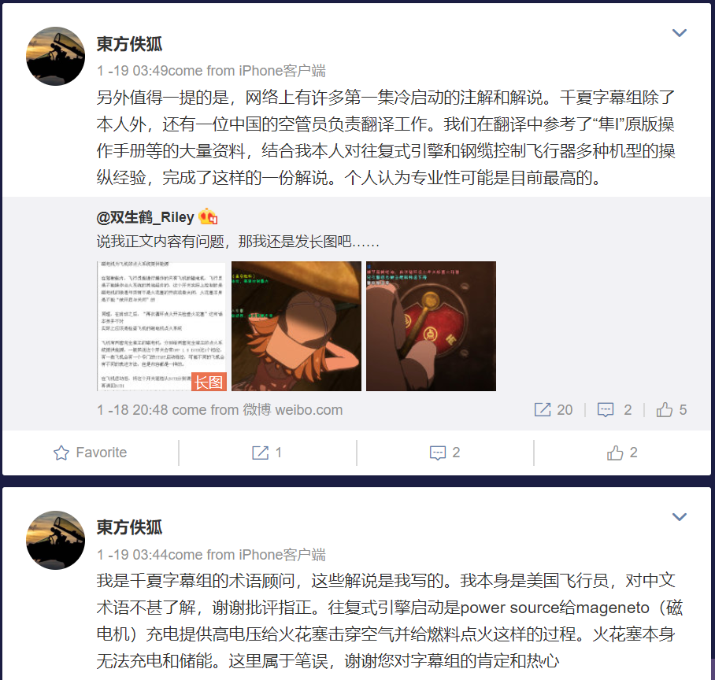
Task: Click the quoted post's comment icon showing 2
Action: [x=605, y=410]
